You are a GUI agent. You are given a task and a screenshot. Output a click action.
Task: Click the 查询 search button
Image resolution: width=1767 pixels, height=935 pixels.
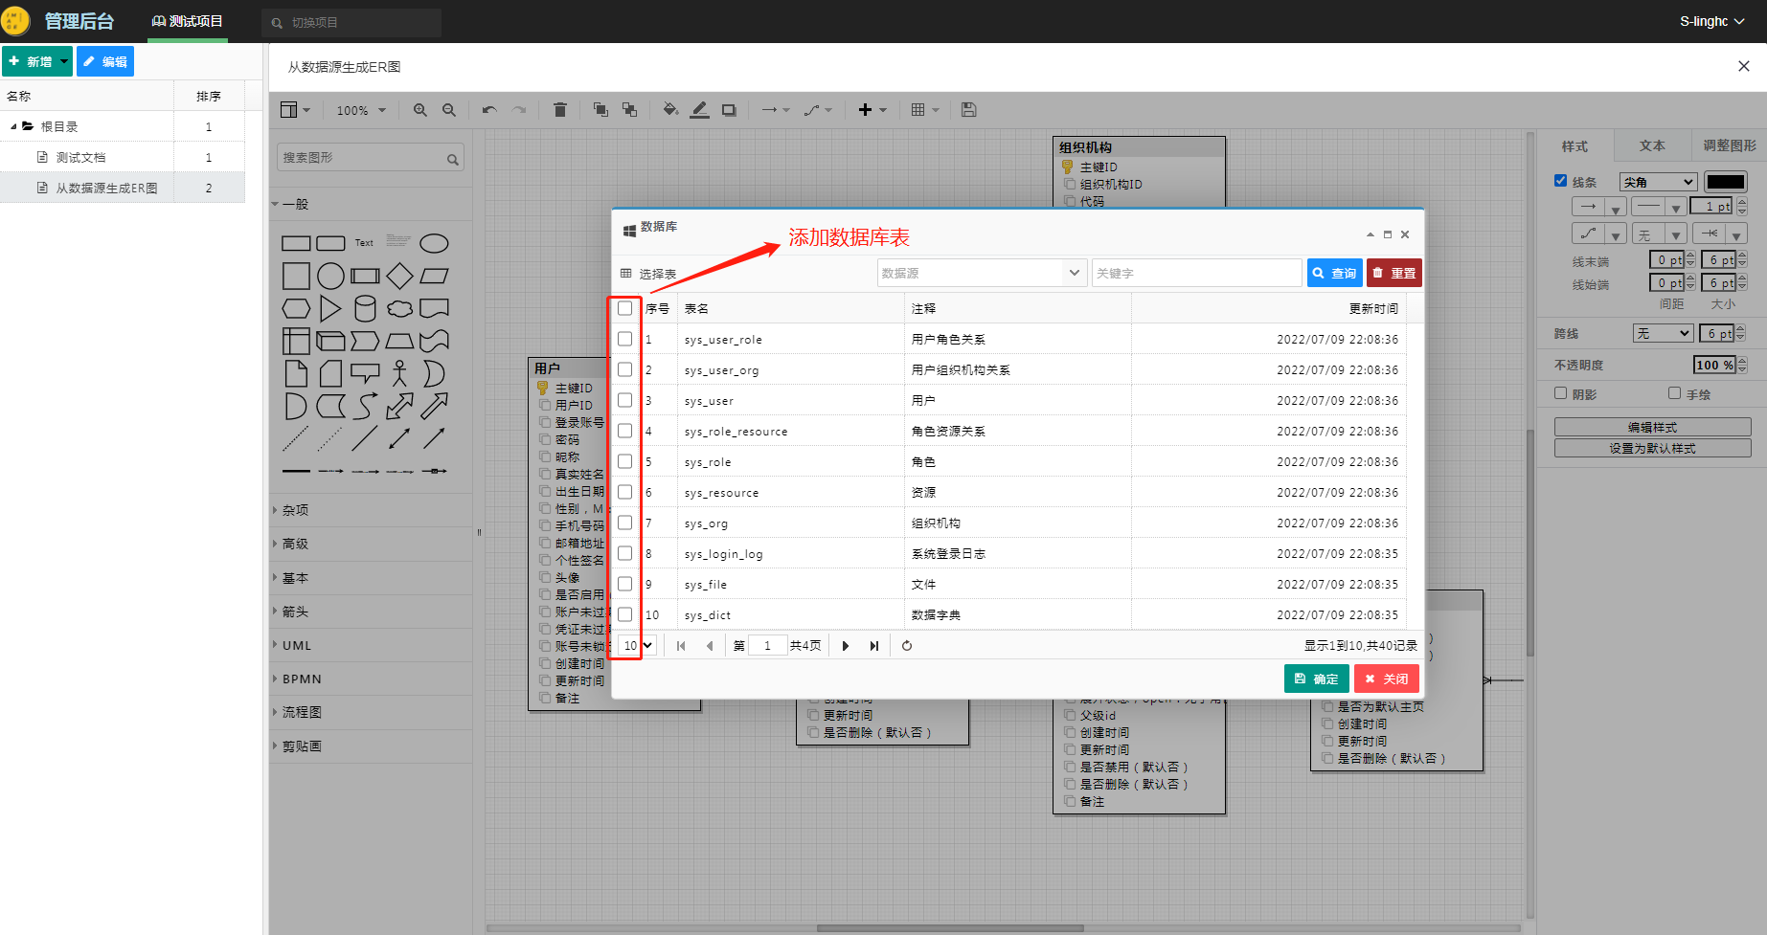click(x=1335, y=273)
